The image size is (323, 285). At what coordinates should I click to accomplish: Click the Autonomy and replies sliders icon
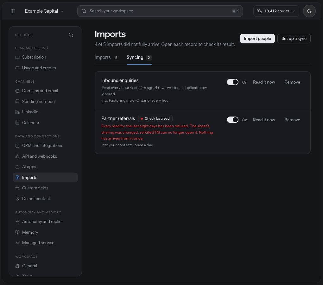tap(17, 222)
